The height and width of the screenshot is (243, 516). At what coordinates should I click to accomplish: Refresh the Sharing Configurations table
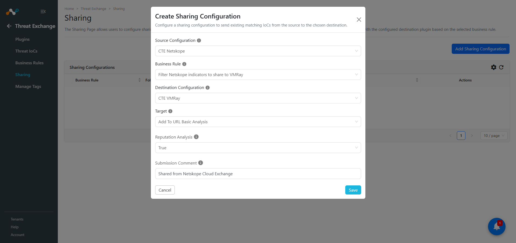click(501, 67)
